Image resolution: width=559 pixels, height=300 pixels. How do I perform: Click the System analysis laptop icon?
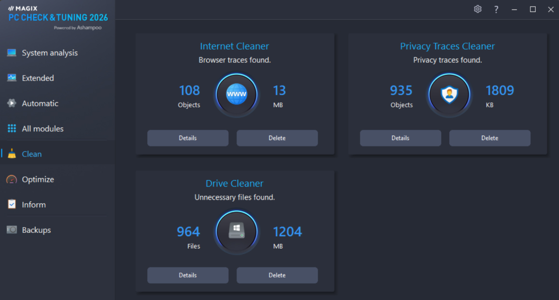(x=12, y=53)
